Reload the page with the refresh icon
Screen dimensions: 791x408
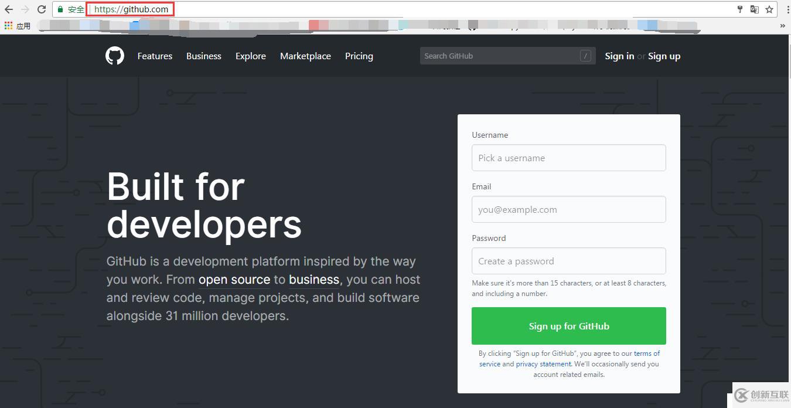coord(42,9)
